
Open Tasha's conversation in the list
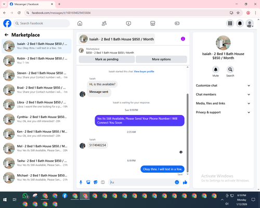(x=36, y=163)
